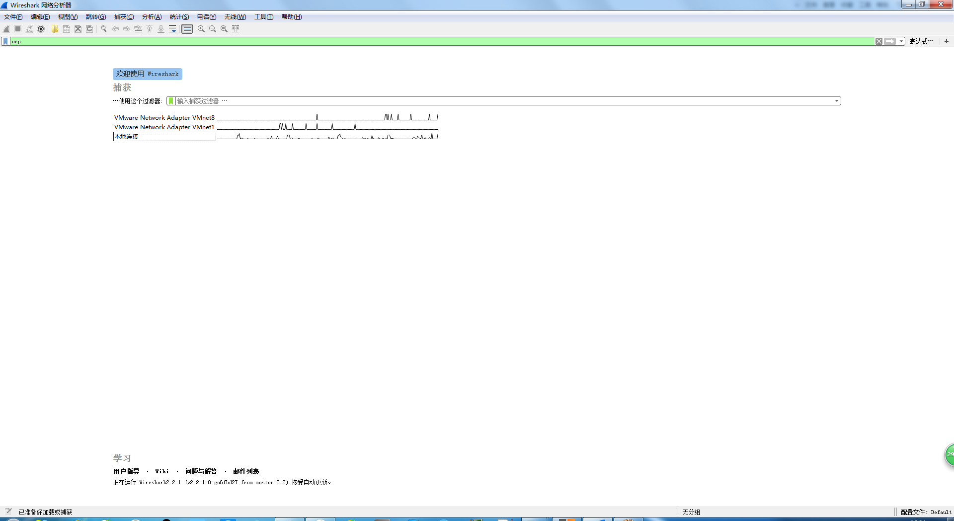Viewport: 954px width, 521px height.
Task: Click the 配置文件: Default status entry
Action: pyautogui.click(x=926, y=512)
